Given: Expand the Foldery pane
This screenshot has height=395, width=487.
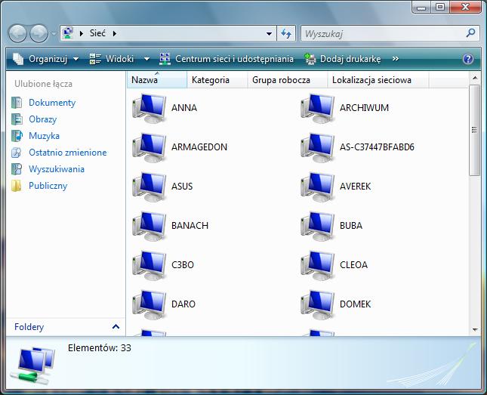Looking at the screenshot, I should tap(116, 327).
